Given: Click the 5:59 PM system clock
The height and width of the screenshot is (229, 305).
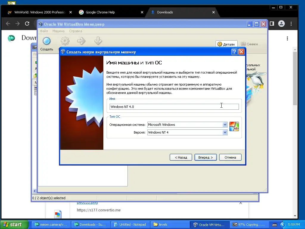Looking at the screenshot, I should pos(294,225).
